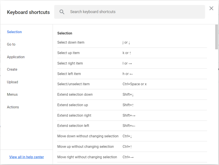
Task: Click the search keyboard shortcuts field
Action: (123, 12)
